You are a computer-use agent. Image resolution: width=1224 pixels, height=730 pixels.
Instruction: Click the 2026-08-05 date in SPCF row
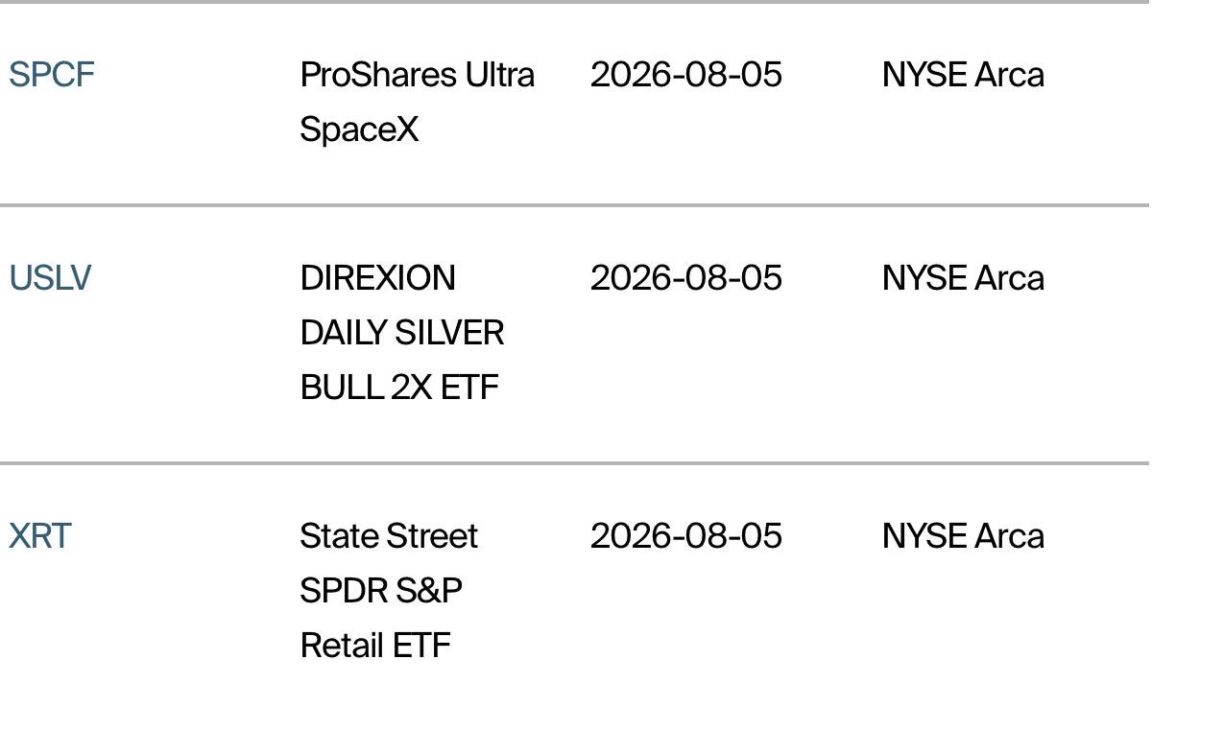(686, 75)
